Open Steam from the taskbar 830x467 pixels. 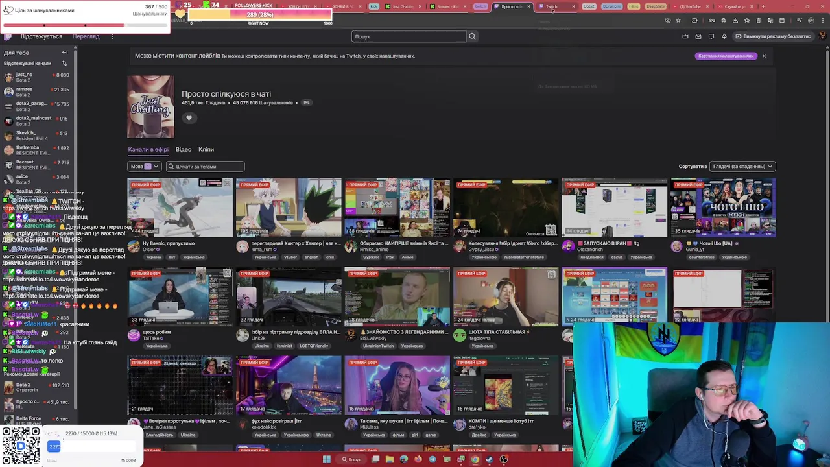click(x=490, y=459)
